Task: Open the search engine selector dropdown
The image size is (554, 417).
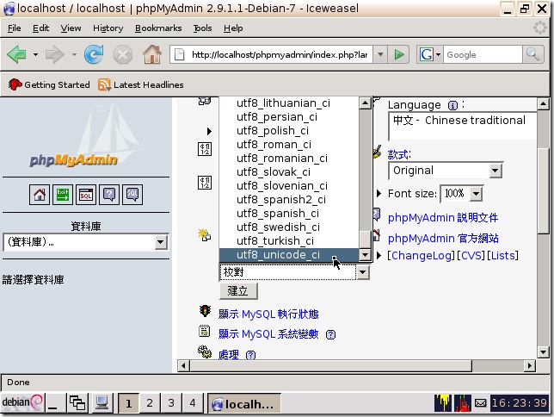Action: click(x=439, y=54)
